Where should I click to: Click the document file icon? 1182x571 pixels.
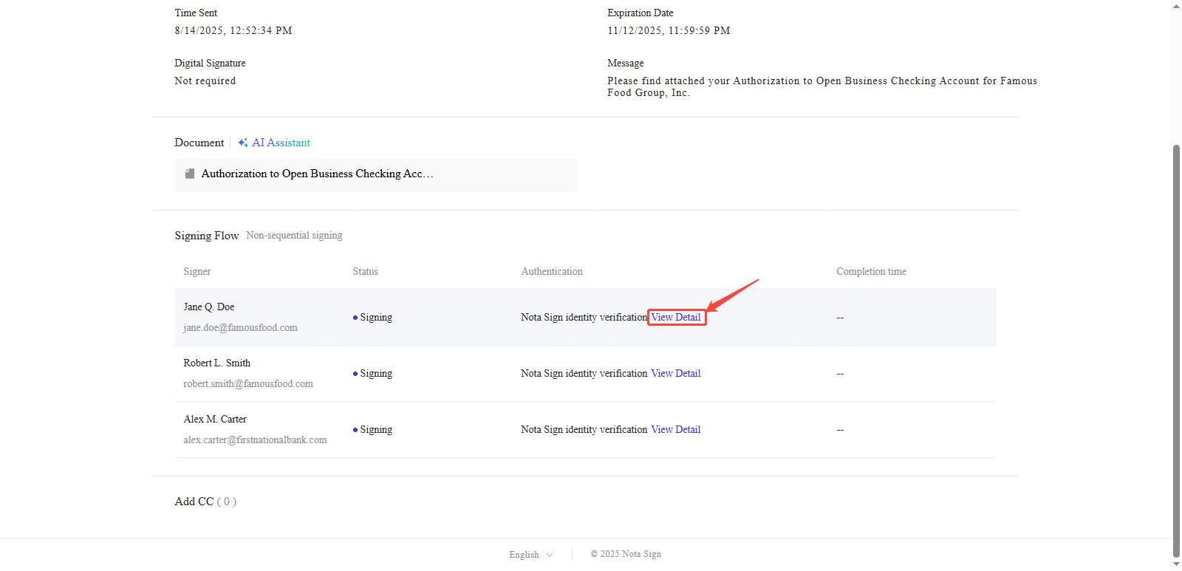coord(190,174)
